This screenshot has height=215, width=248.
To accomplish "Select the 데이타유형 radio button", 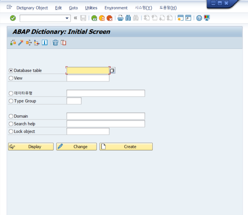I will pyautogui.click(x=11, y=93).
